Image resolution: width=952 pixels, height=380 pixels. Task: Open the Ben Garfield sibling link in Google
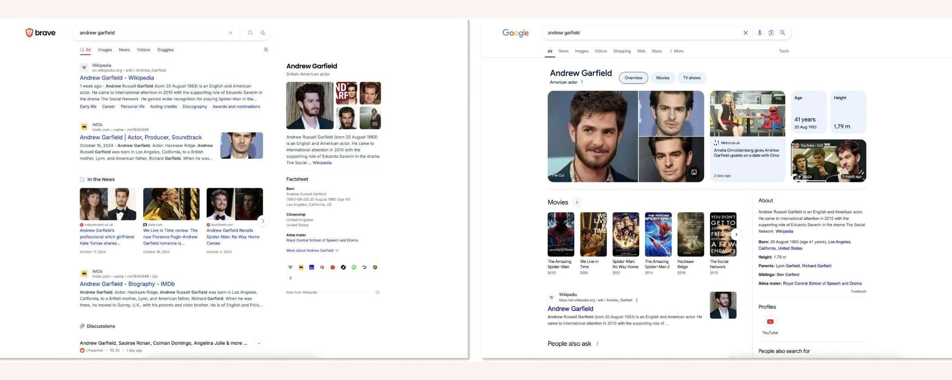point(788,275)
